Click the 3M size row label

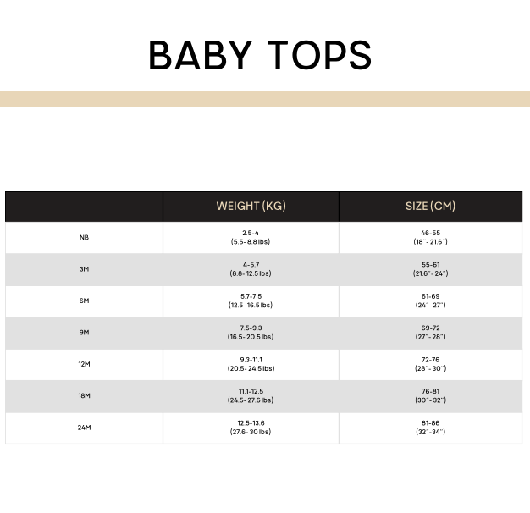(84, 269)
